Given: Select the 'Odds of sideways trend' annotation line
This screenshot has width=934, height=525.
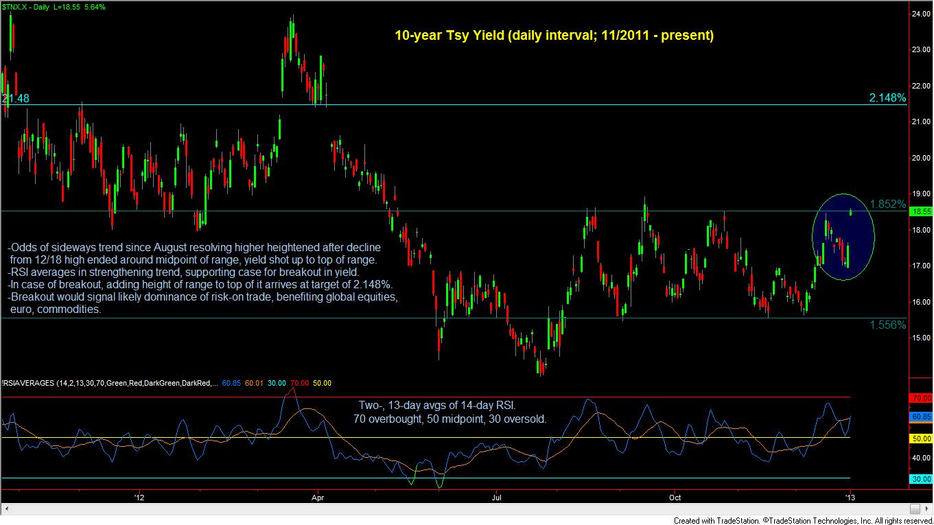Looking at the screenshot, I should pyautogui.click(x=194, y=246).
